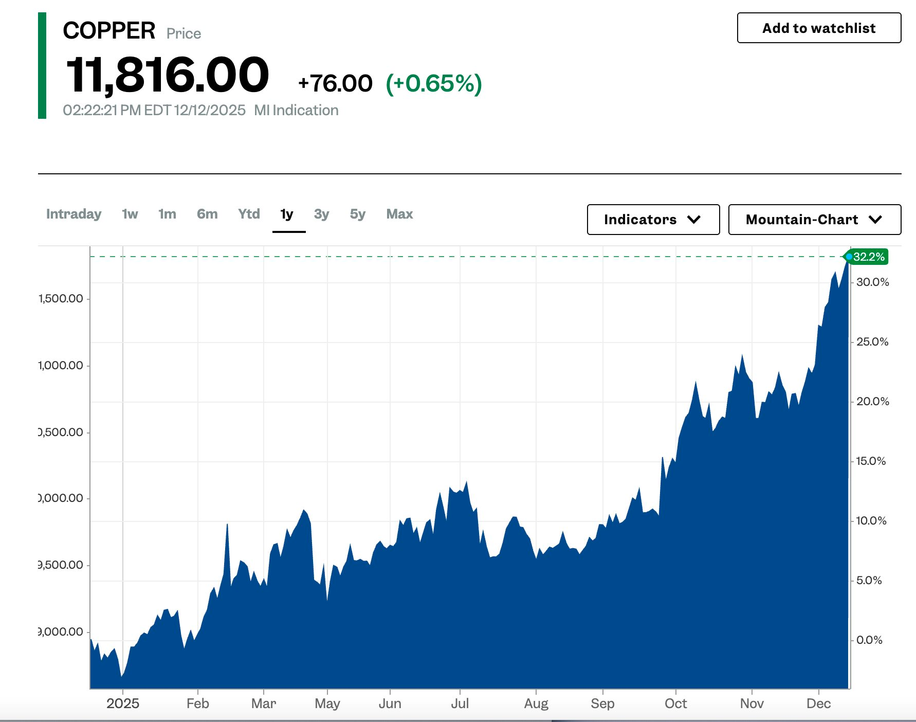
Task: Switch to the Ytd range
Action: (249, 214)
